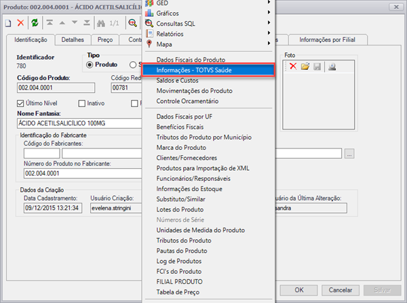407x303 pixels.
Task: Switch to the Preço tab
Action: pos(105,40)
